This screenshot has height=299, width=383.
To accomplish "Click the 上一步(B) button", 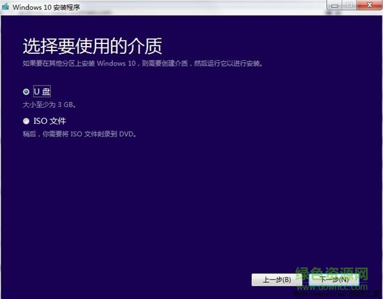I will point(277,280).
